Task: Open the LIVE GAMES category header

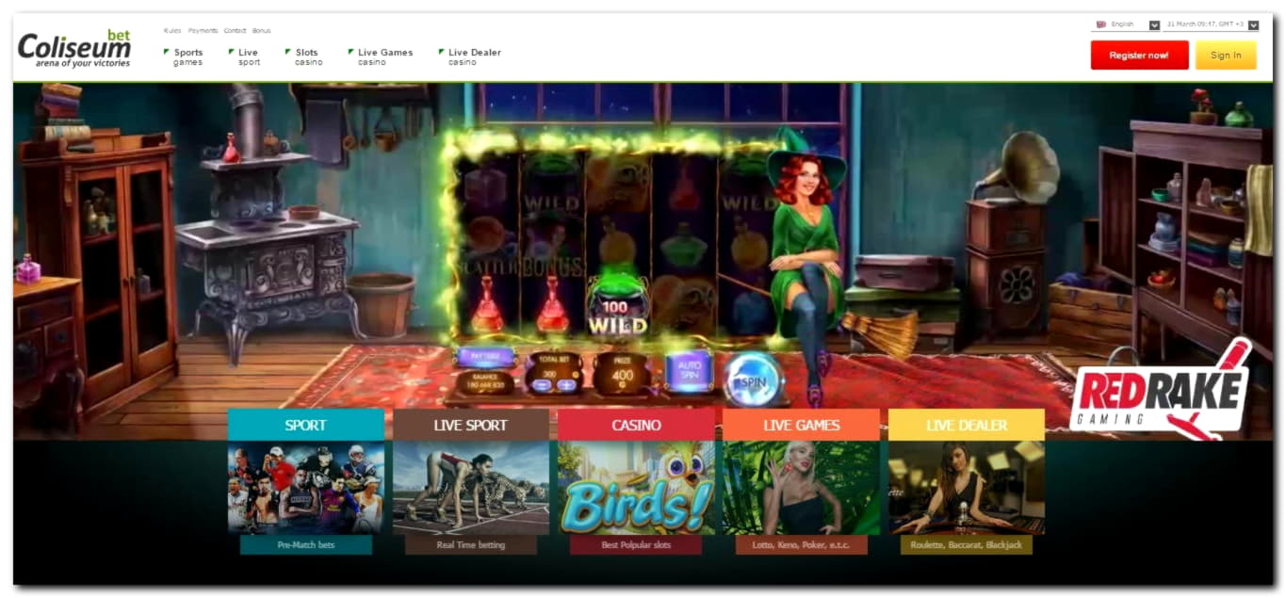Action: click(x=801, y=425)
